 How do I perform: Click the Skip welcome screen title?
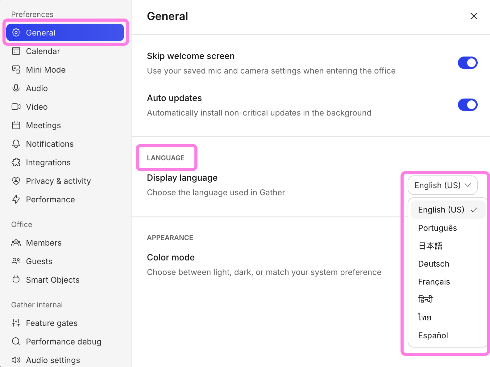tap(191, 56)
